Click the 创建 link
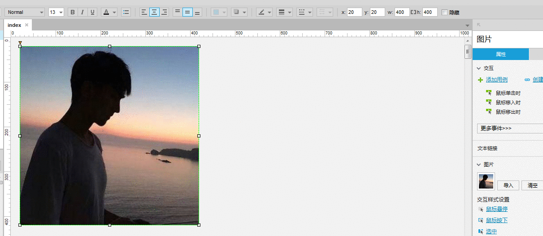 tap(538, 80)
